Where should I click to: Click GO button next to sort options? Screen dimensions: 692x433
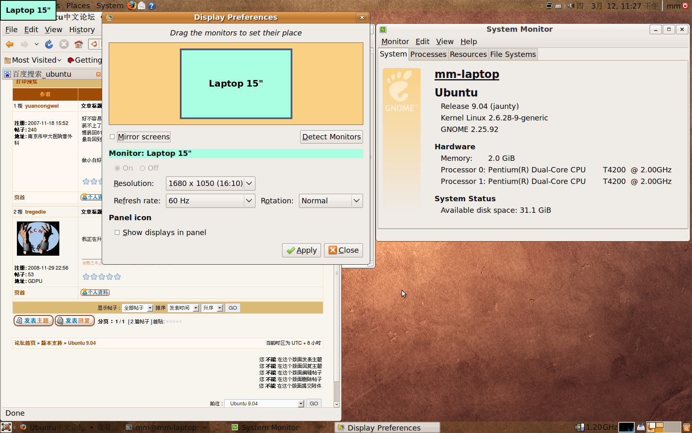point(233,308)
